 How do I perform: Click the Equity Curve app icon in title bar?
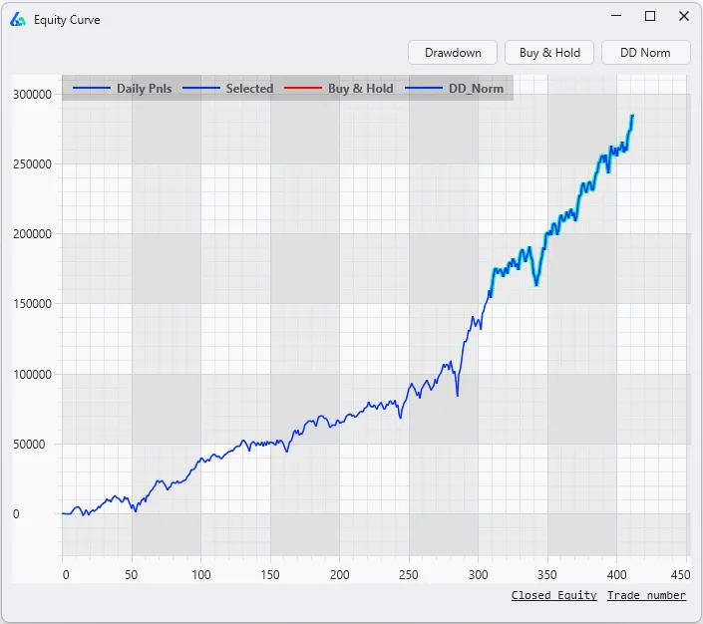[17, 19]
